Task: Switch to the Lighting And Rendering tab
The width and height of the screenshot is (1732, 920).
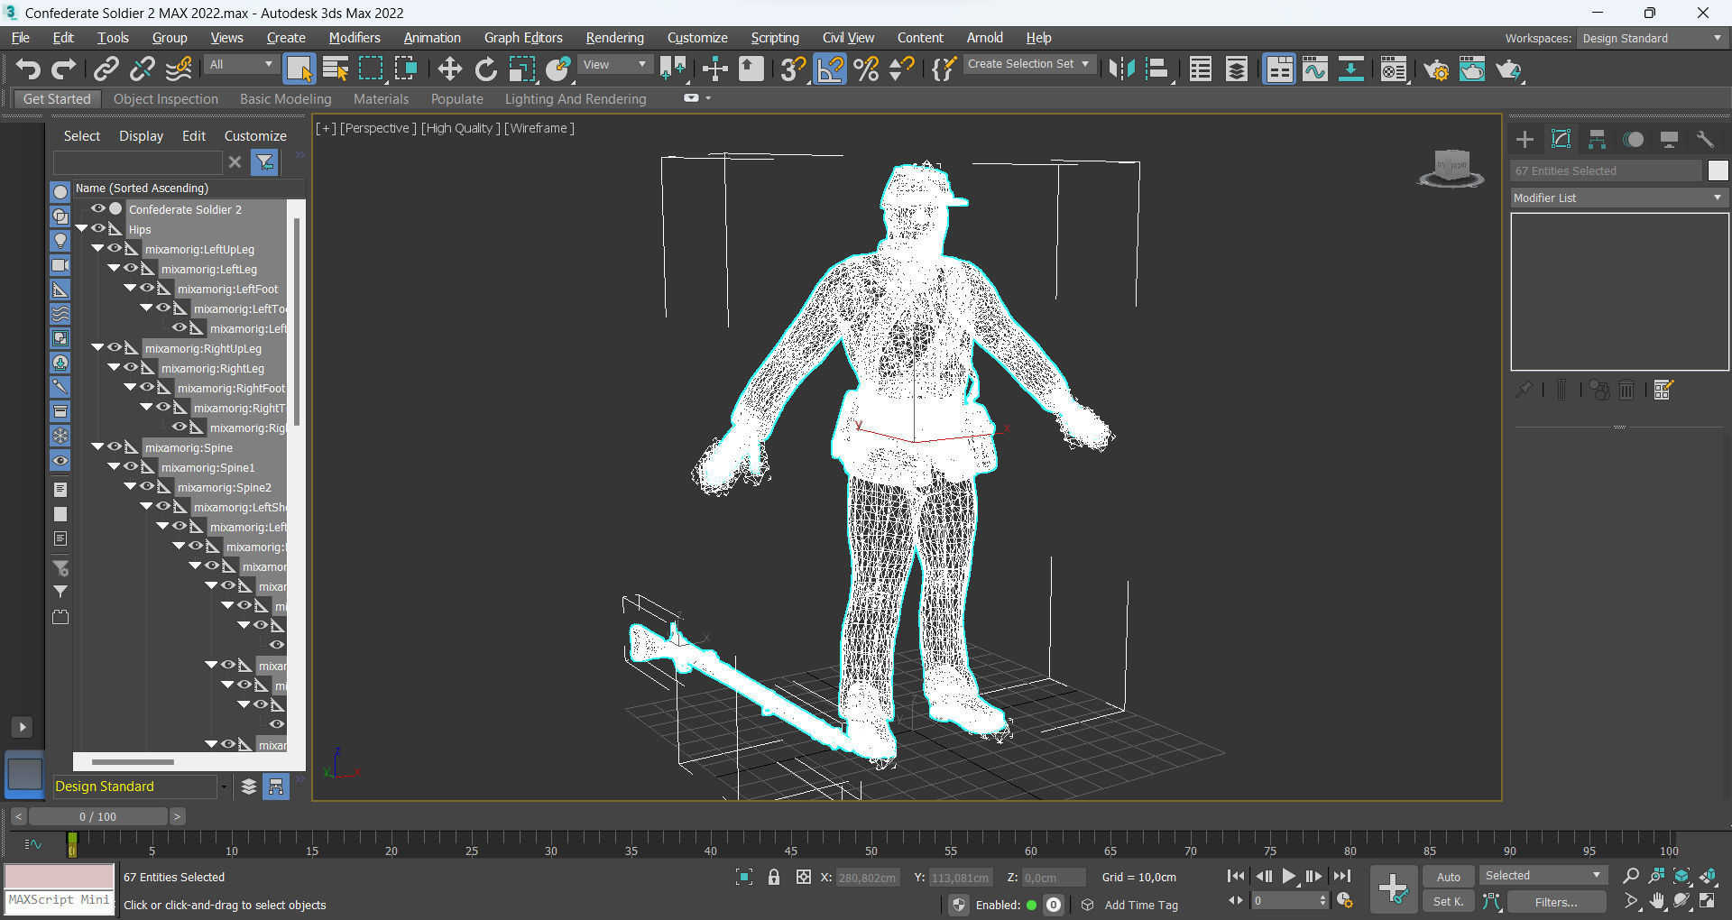Action: [x=576, y=99]
